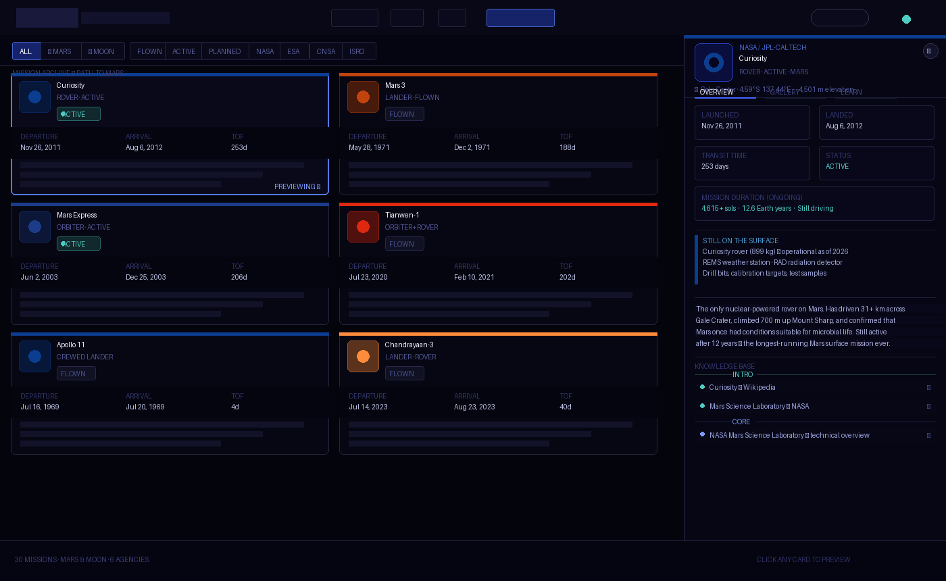Screen dimensions: 946x581
Task: Click the ACTIVE badge on Mars Express card
Action: point(78,244)
